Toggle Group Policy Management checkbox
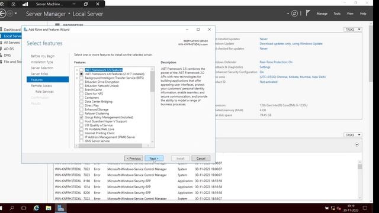 (x=82, y=117)
